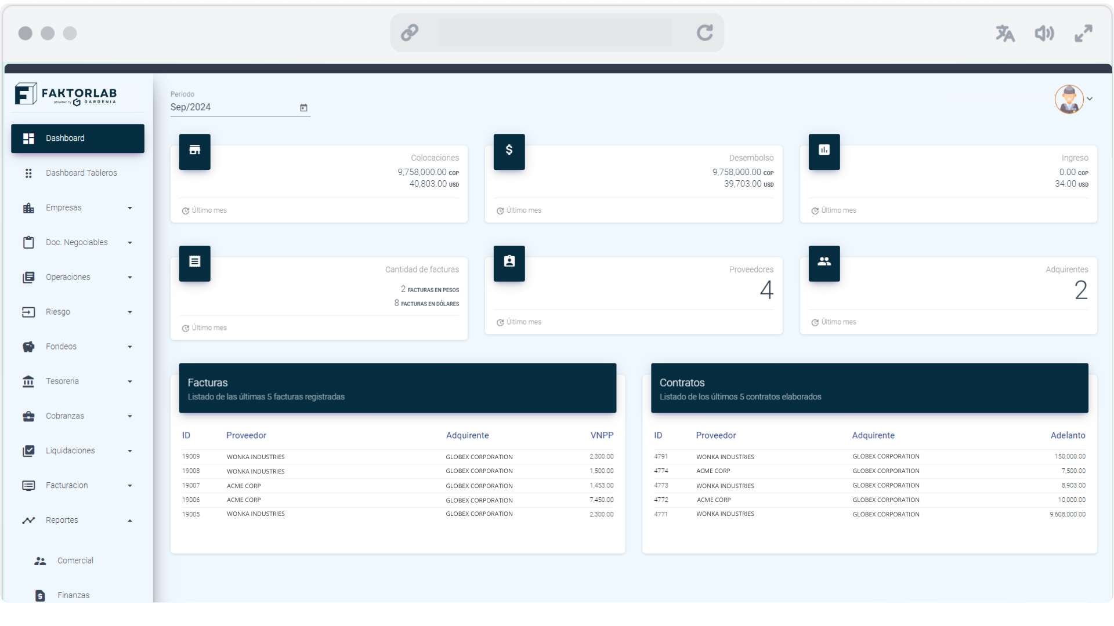
Task: Expand the Cobranzas menu arrow
Action: pos(130,416)
